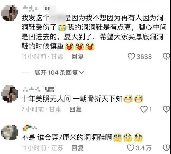This screenshot has height=154, width=171.
Task: Open the second commenter's pixelated avatar
Action: (x=9, y=94)
